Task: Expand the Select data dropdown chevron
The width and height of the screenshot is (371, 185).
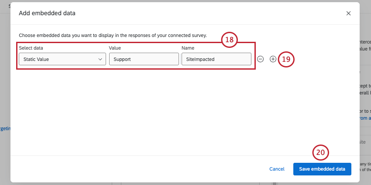Action: pos(100,59)
